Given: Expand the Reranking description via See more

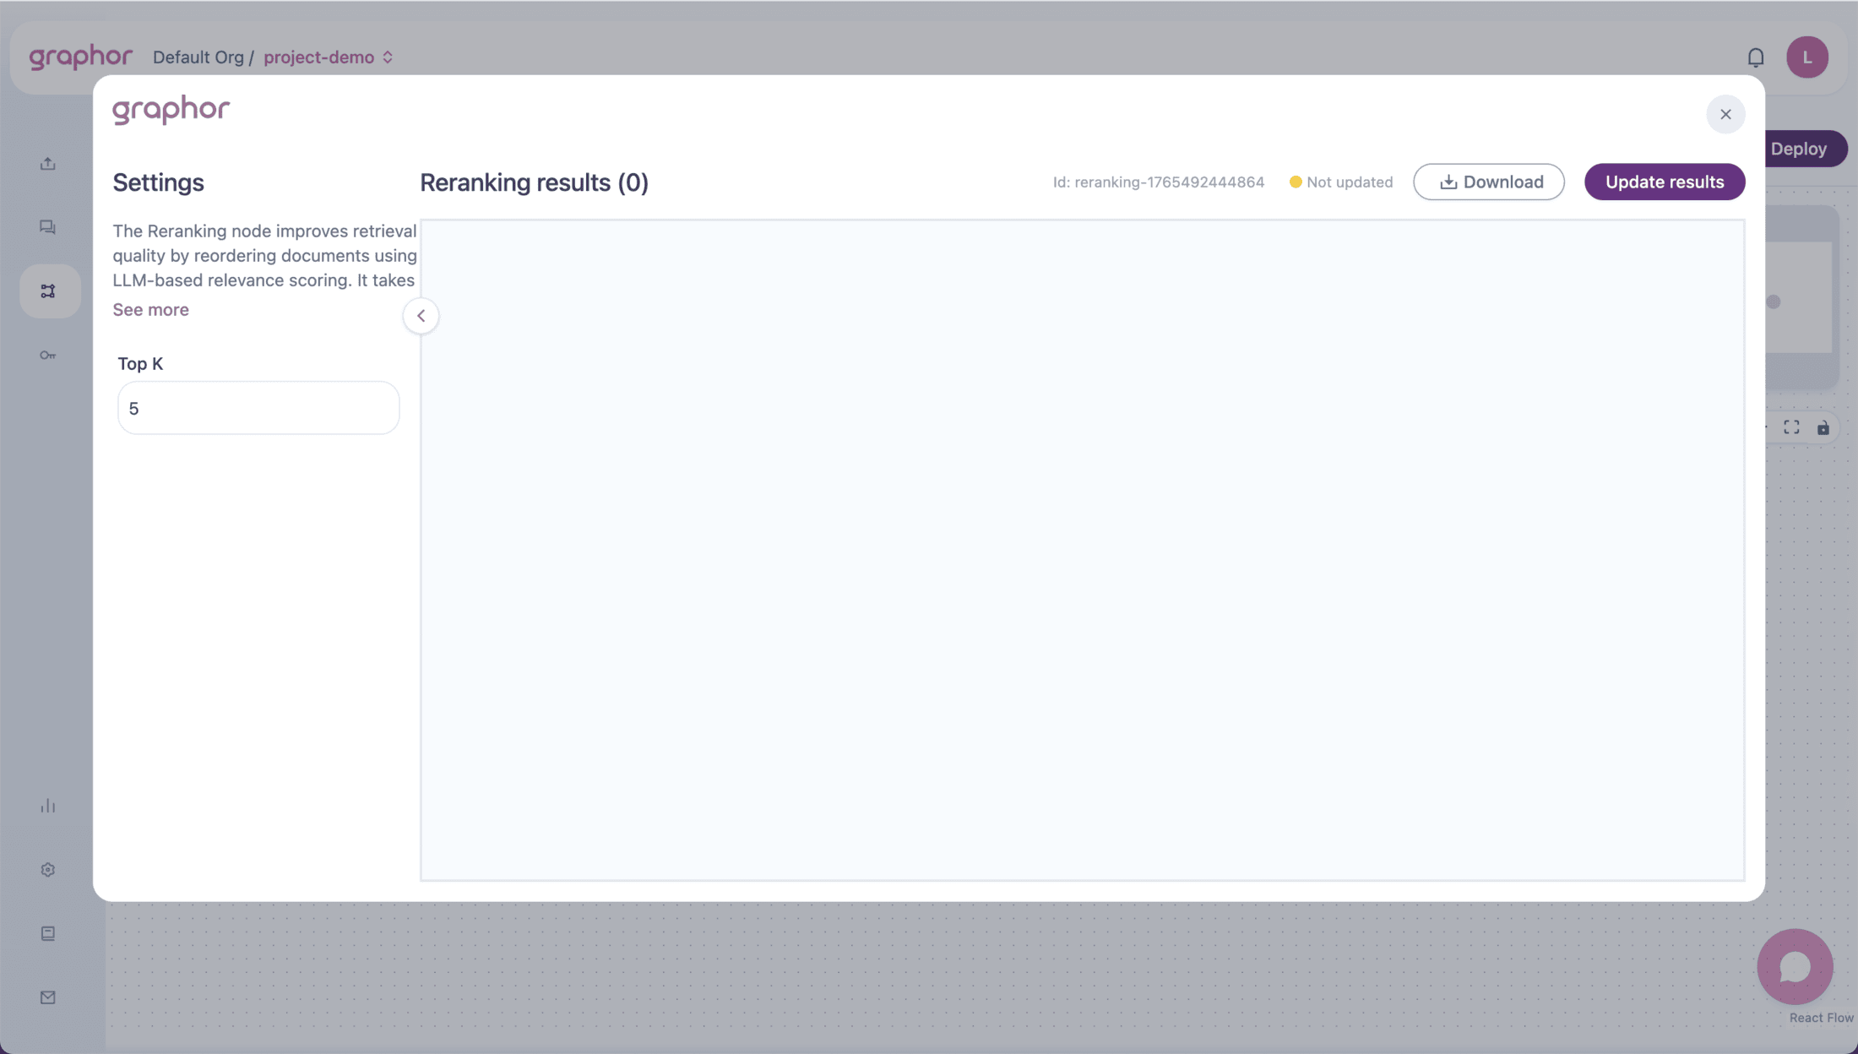Looking at the screenshot, I should coord(150,309).
